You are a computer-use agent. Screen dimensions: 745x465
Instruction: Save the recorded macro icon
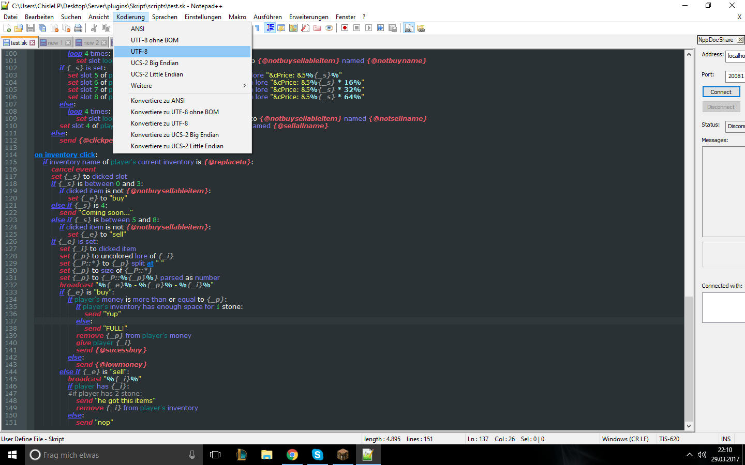point(393,28)
